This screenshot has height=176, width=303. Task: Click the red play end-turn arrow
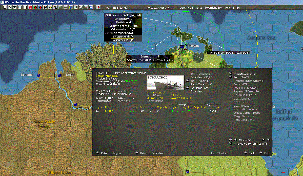[98, 7]
